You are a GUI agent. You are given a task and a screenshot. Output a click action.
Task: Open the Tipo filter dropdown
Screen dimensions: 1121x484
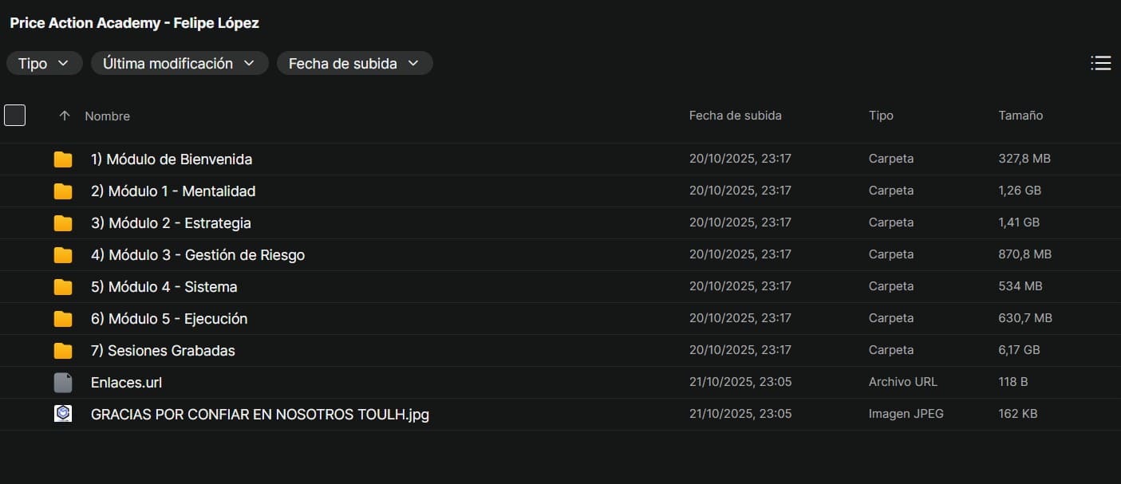pos(45,64)
